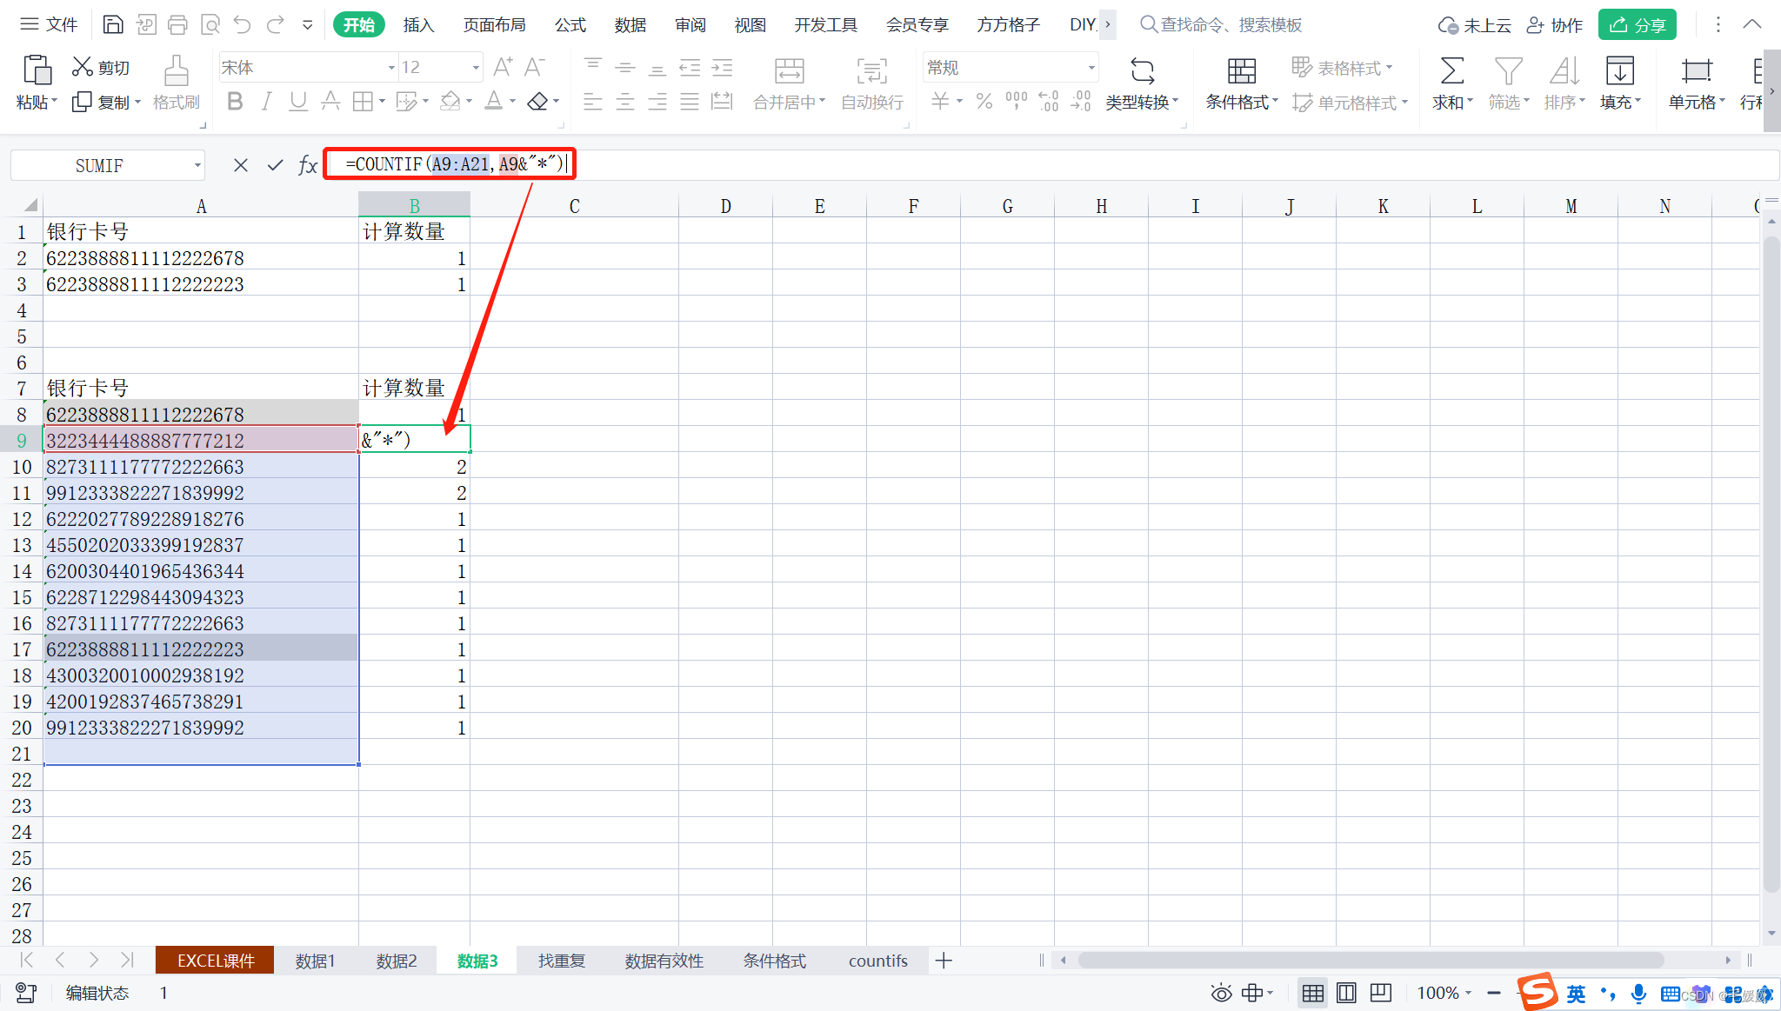Image resolution: width=1781 pixels, height=1011 pixels.
Task: Click the font color A swatch
Action: click(x=493, y=102)
